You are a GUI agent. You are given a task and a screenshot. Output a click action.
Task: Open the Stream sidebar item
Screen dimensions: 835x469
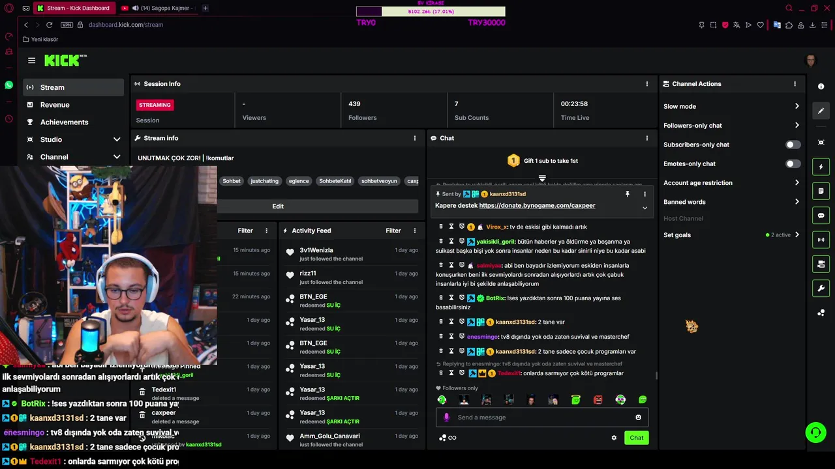click(x=73, y=87)
